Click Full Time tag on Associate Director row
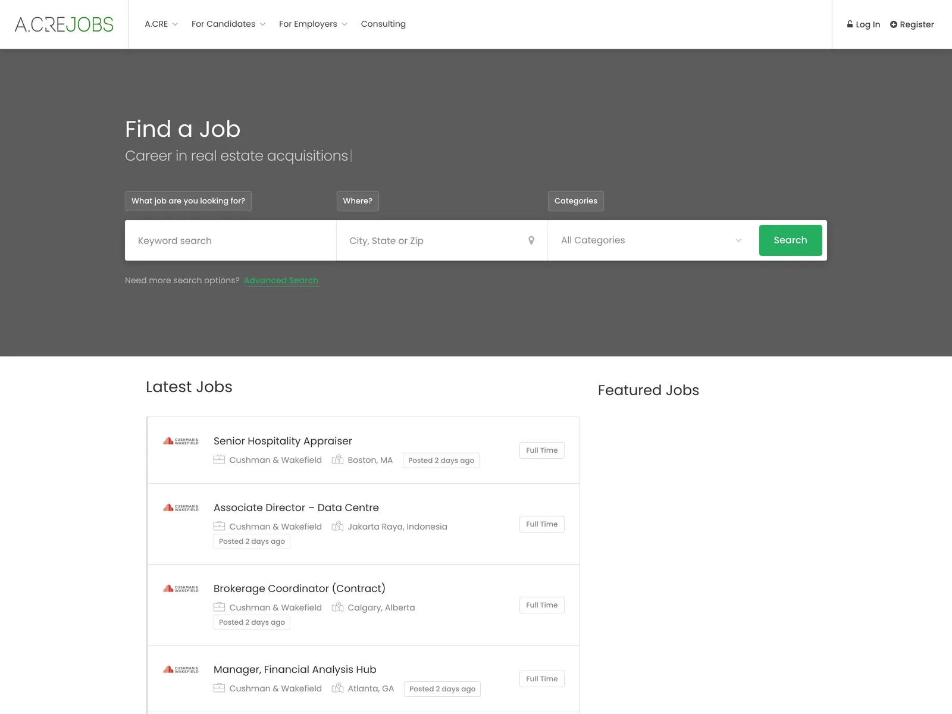952x714 pixels. pyautogui.click(x=542, y=524)
